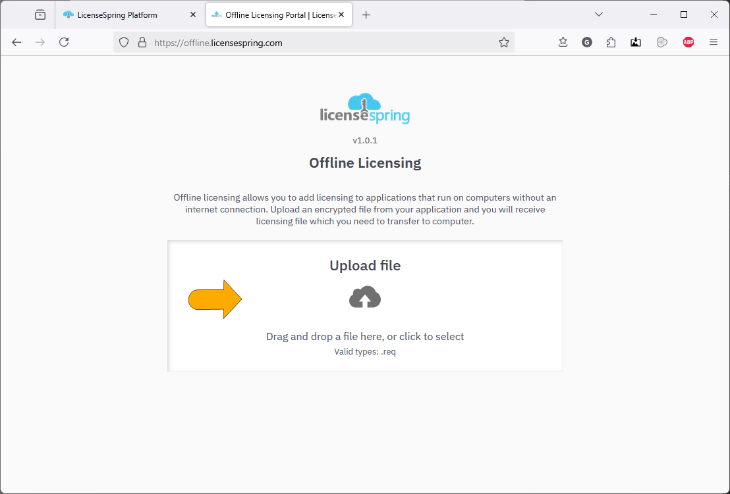Click the version label v1.0.1
The height and width of the screenshot is (494, 730).
[365, 140]
